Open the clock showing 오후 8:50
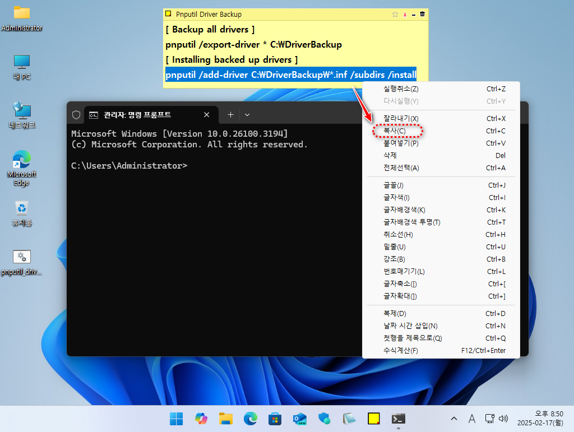This screenshot has width=574, height=432. tap(541, 419)
